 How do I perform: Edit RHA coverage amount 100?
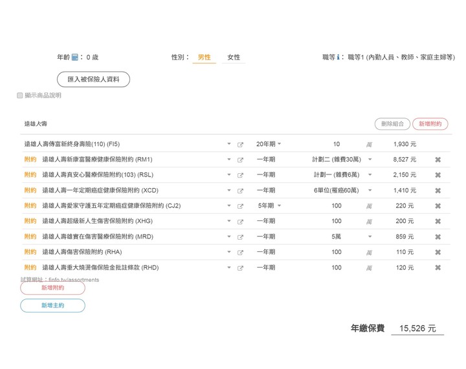(x=337, y=252)
